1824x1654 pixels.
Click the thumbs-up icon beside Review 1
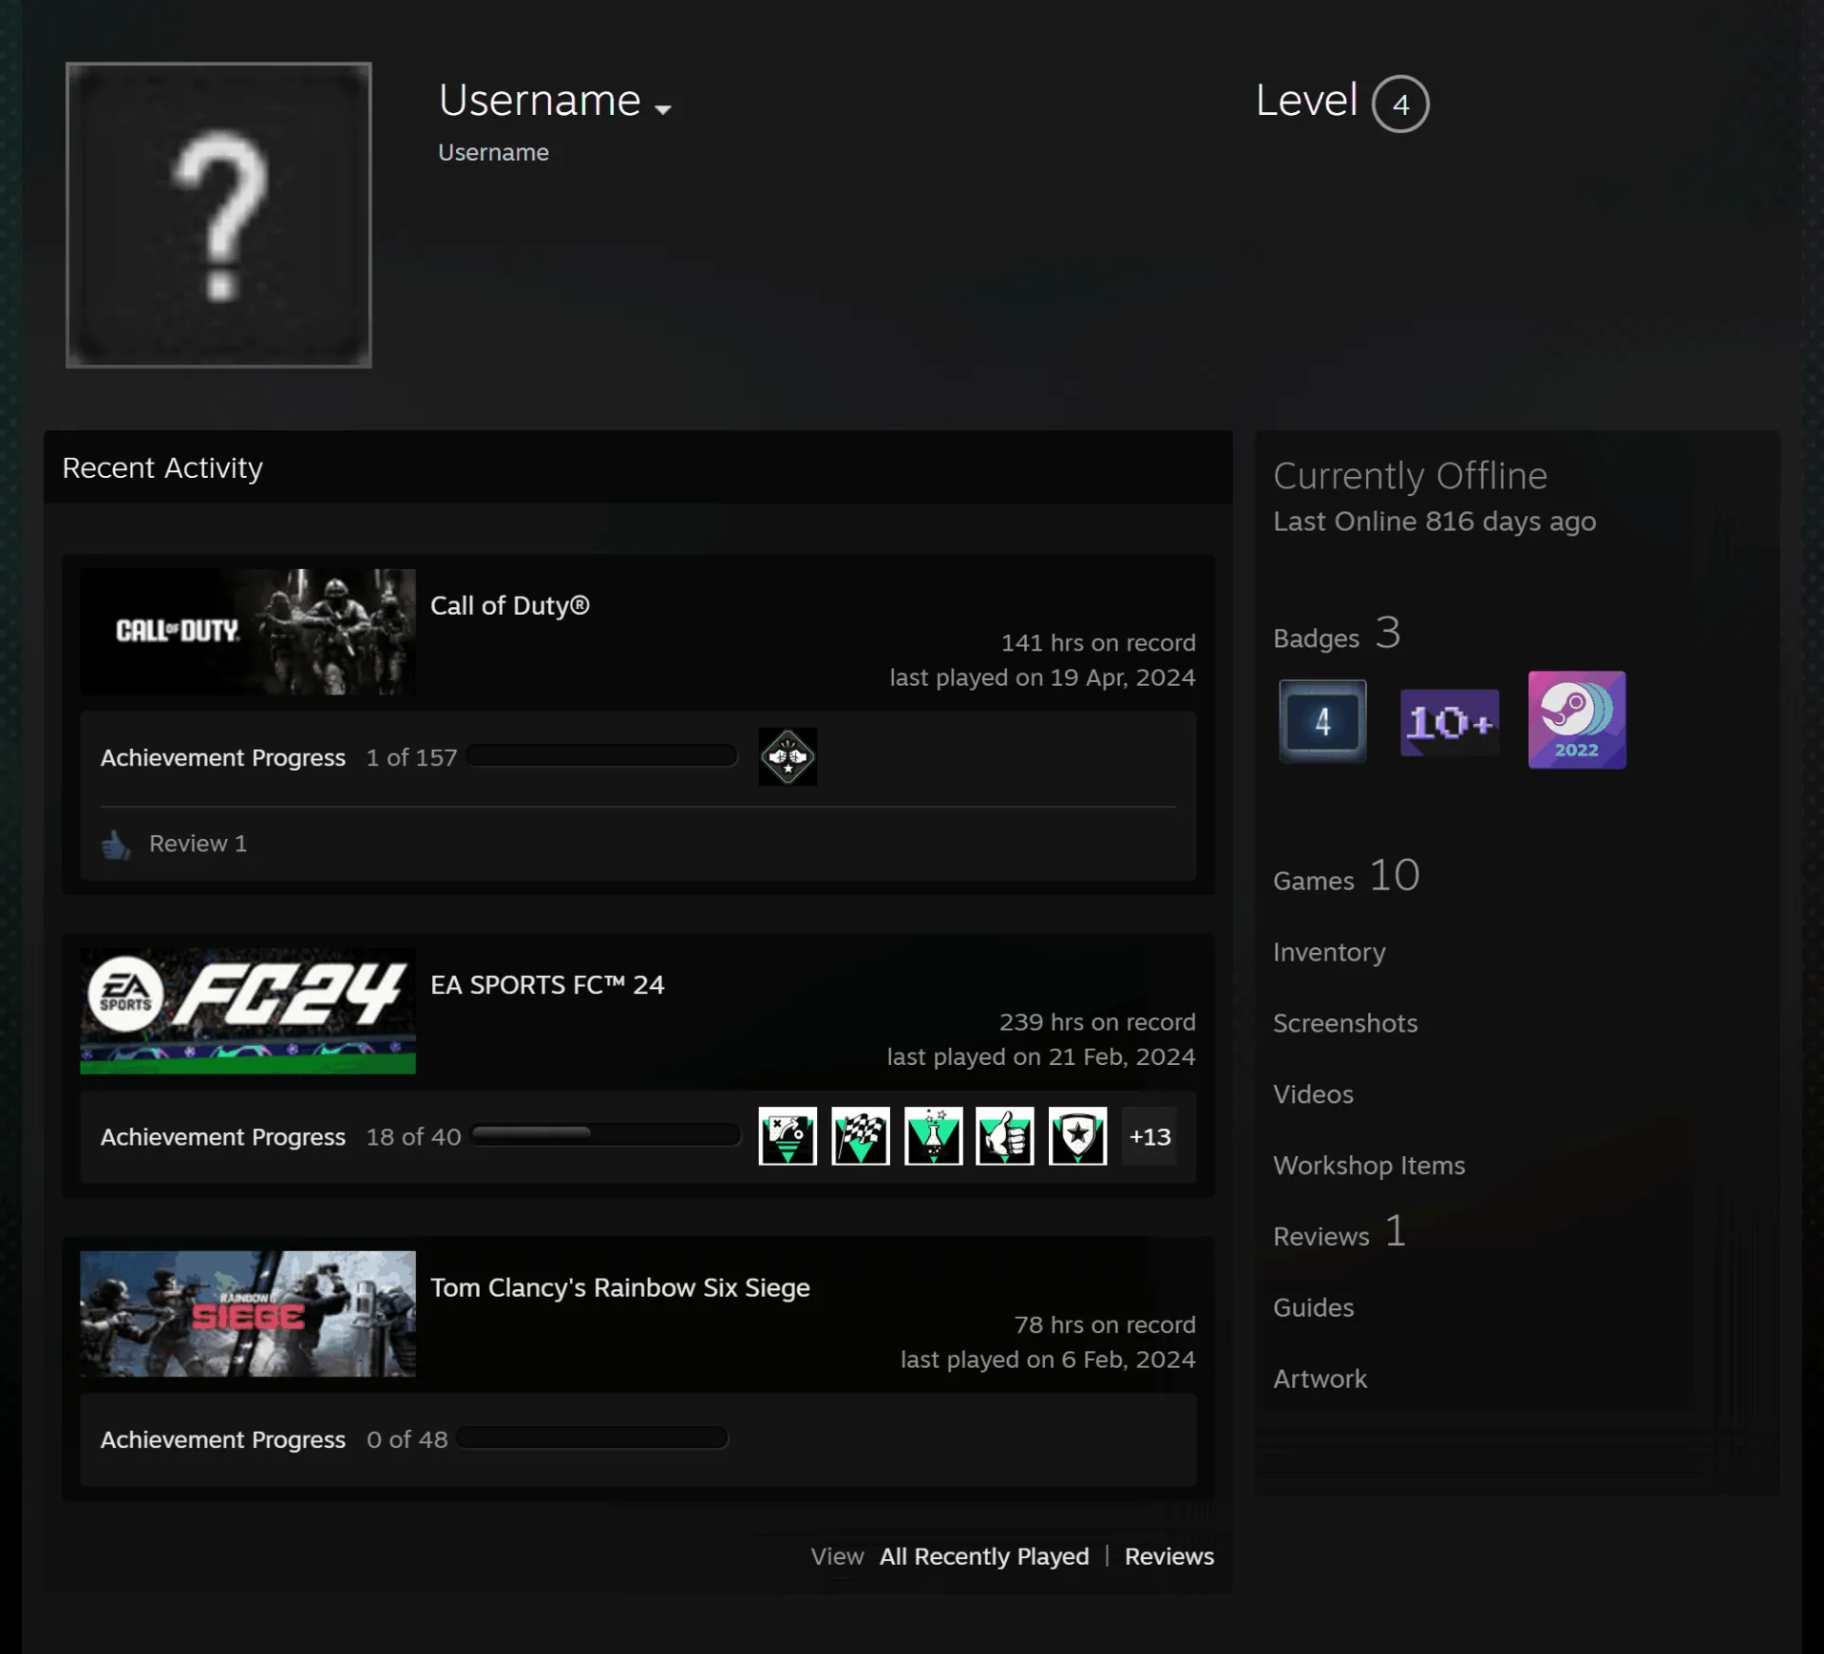pyautogui.click(x=117, y=844)
